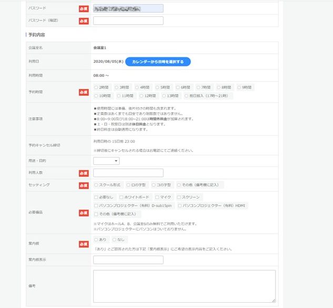Check パソコンプロジェクター HDMI box

coord(180,205)
